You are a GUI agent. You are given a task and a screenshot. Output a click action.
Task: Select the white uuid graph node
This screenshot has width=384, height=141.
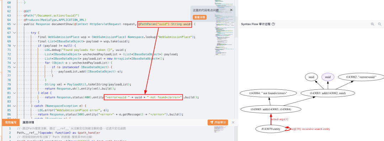coord(311,77)
